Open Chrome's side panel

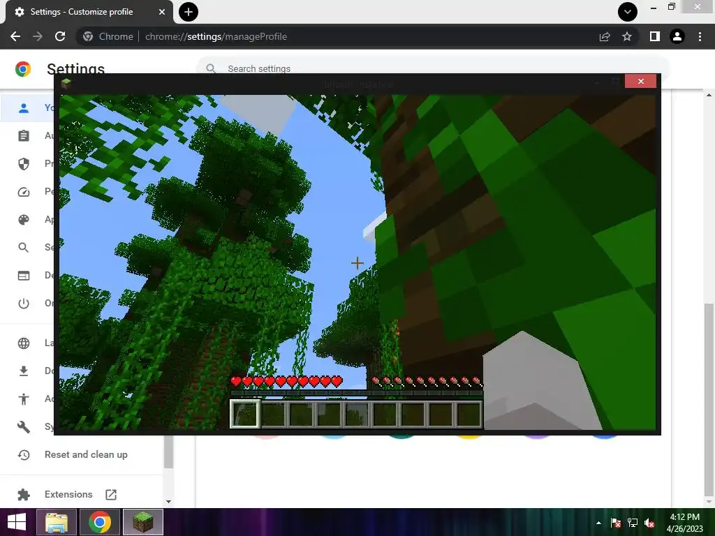click(x=655, y=36)
